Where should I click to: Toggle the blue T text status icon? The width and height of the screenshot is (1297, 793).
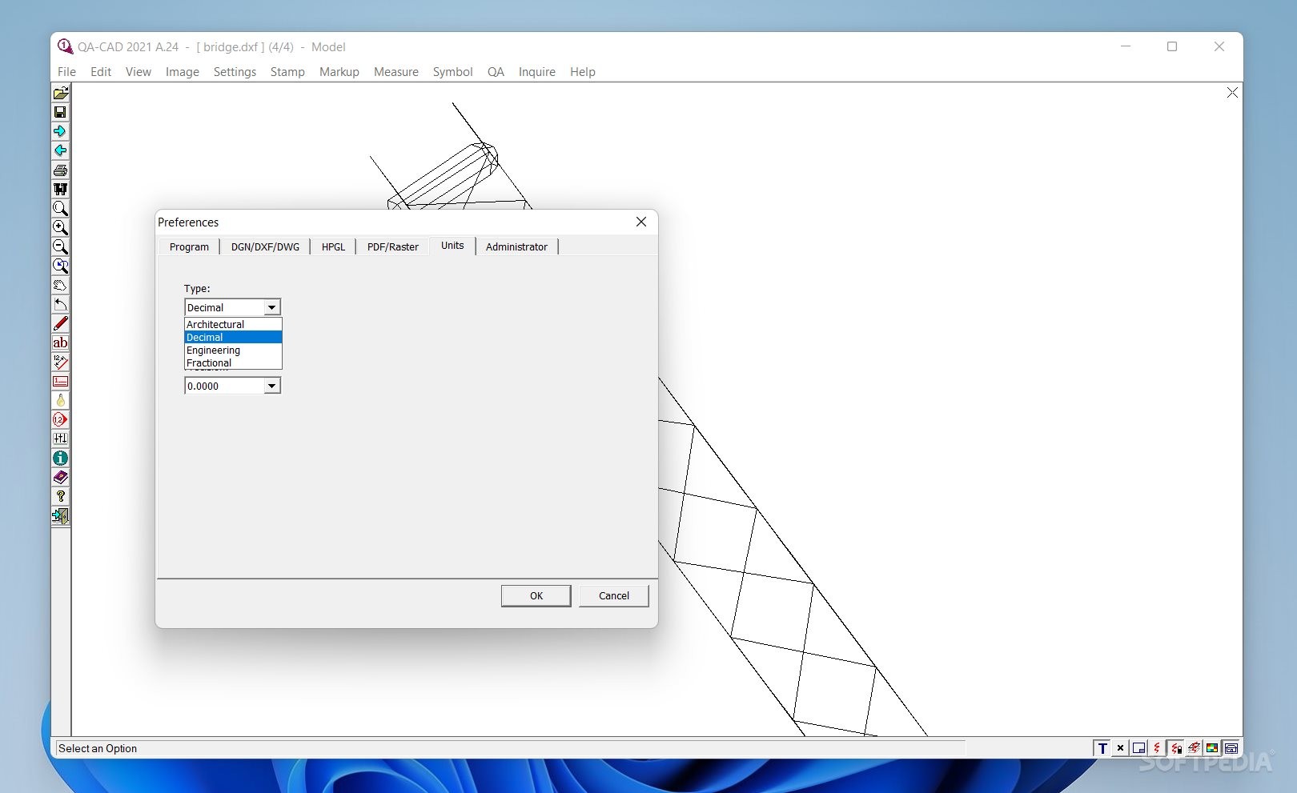(x=1102, y=748)
